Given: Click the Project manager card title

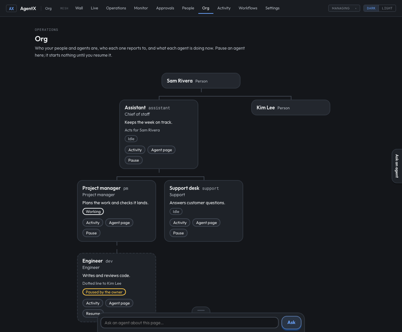Looking at the screenshot, I should pyautogui.click(x=102, y=188).
